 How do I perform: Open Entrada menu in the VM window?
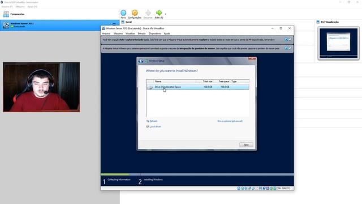click(x=141, y=33)
